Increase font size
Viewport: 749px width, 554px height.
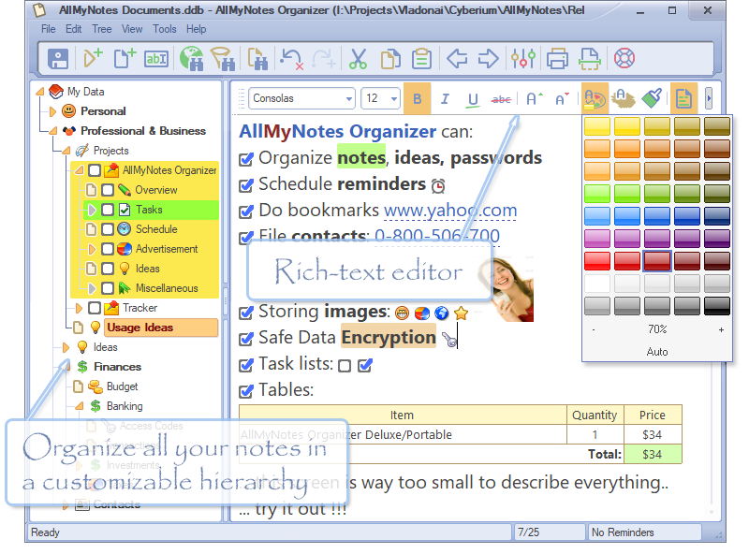(x=534, y=99)
